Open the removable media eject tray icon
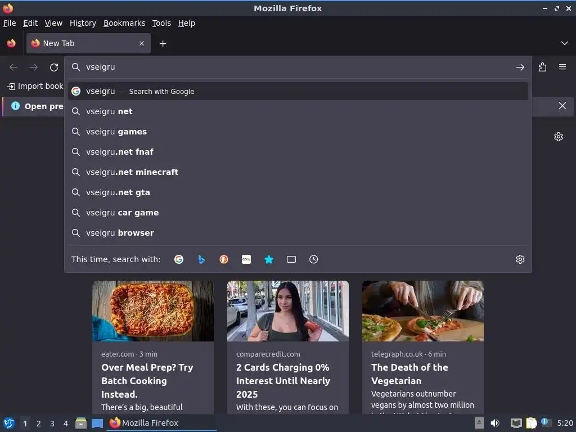This screenshot has width=576, height=432. [479, 423]
